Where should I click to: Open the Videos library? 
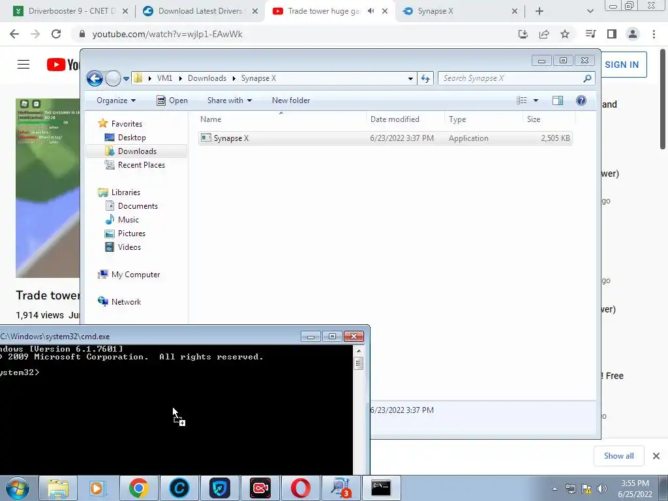point(123,247)
